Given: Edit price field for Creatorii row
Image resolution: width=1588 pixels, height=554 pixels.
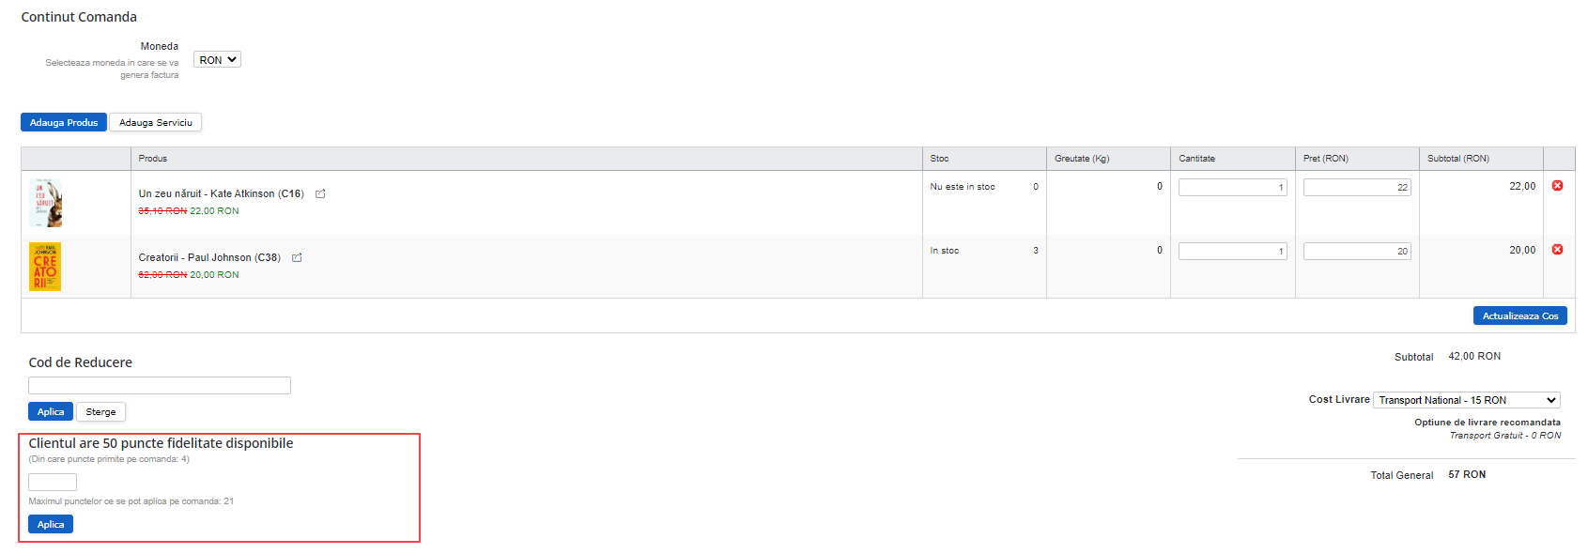Looking at the screenshot, I should pos(1356,252).
